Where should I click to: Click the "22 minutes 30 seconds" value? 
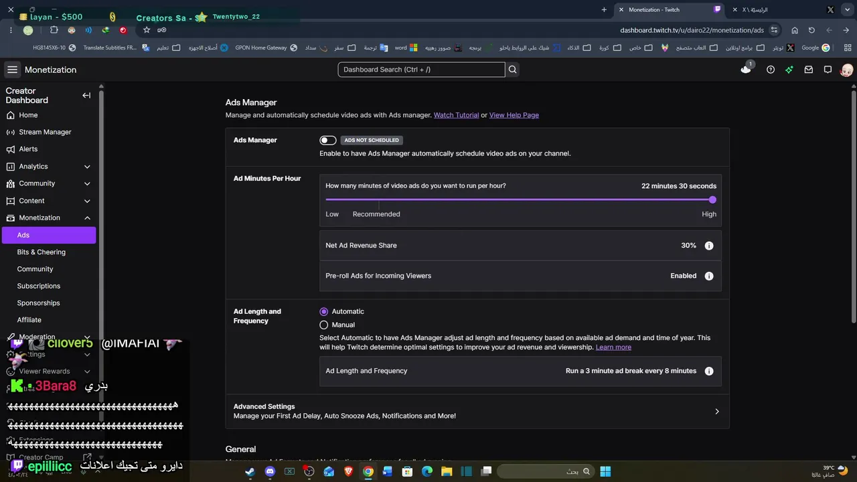(679, 186)
